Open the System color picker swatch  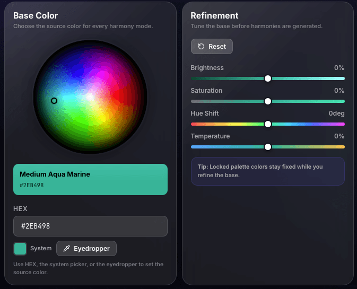[x=20, y=249]
